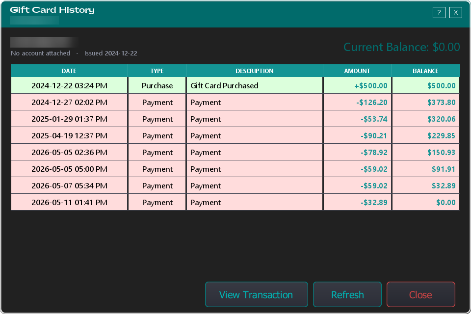Select the 2024-12-27 02:02 PM payment row
Screen dimensions: 471x314
click(235, 102)
